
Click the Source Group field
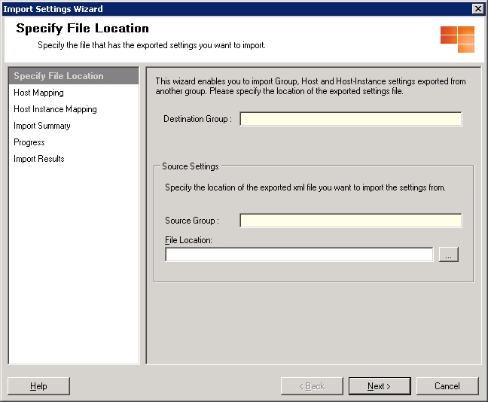click(351, 221)
